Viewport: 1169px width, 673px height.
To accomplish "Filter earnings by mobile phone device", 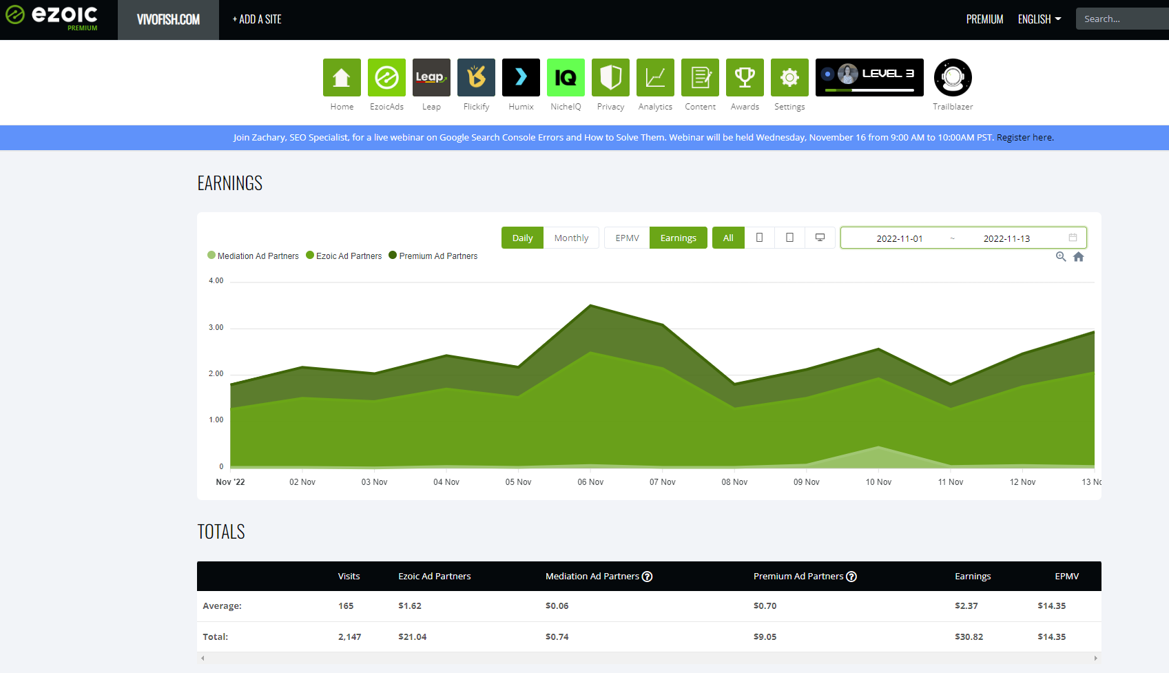I will (x=759, y=238).
